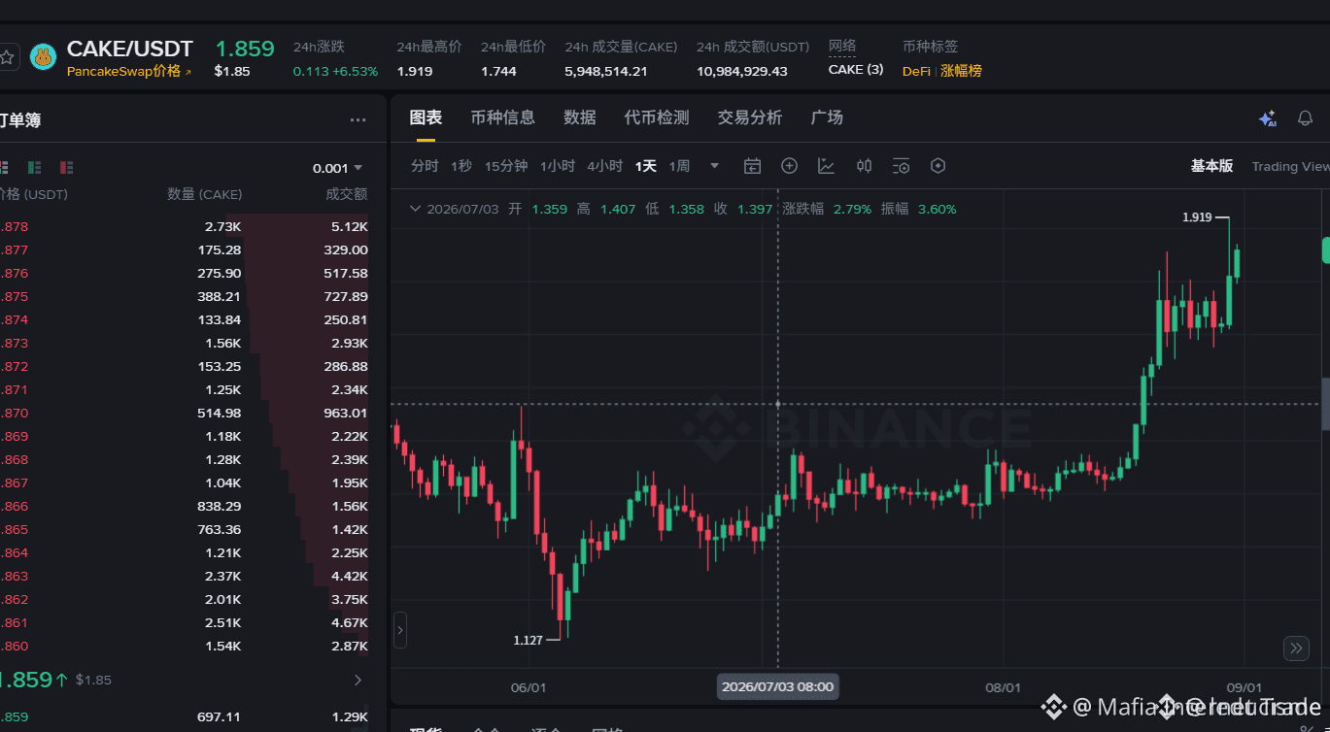Select the 分时 chart interval
Screen dimensions: 1330x732
coord(425,166)
